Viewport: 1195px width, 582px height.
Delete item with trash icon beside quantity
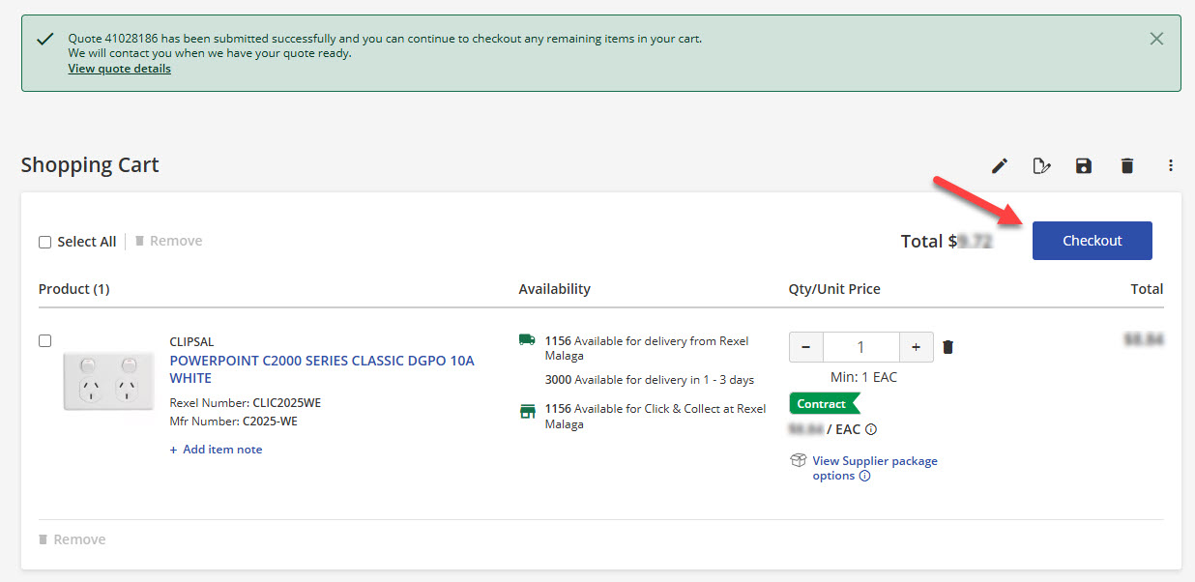tap(948, 347)
